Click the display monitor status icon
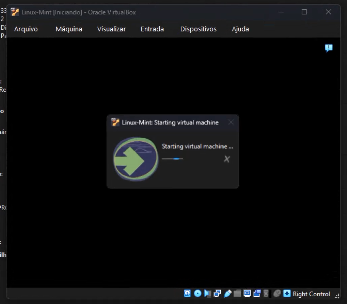 click(x=247, y=293)
